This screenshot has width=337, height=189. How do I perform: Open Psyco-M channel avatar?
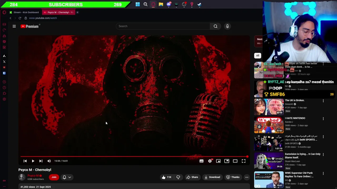(22, 177)
